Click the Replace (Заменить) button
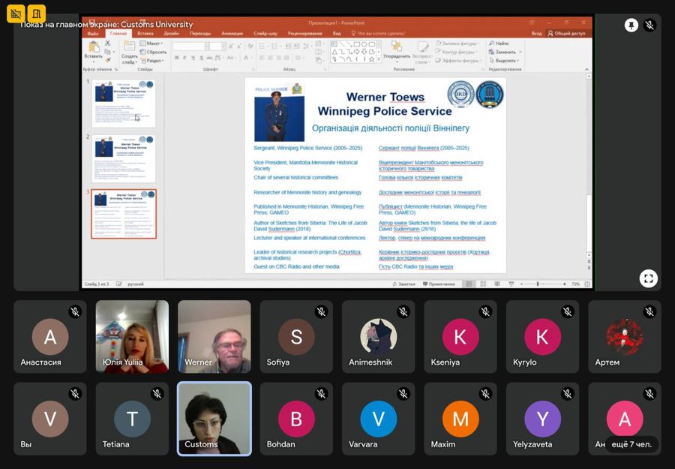The image size is (675, 469). click(505, 52)
